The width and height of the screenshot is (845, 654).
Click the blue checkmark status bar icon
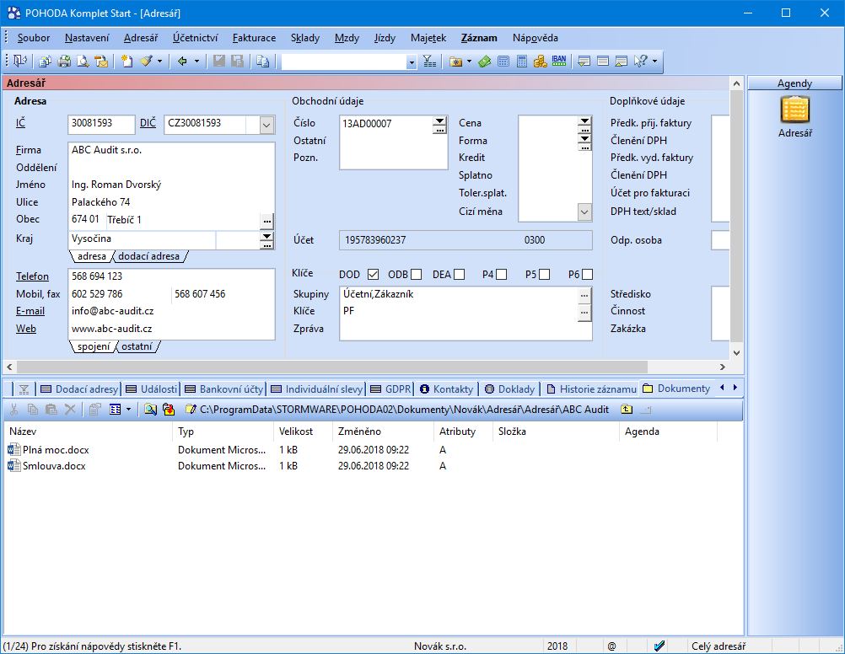click(x=659, y=646)
